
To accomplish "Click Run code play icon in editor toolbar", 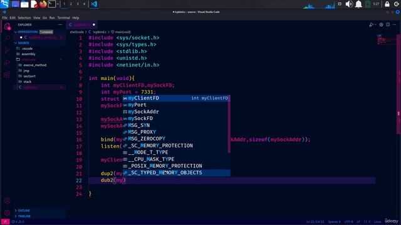I will (371, 25).
